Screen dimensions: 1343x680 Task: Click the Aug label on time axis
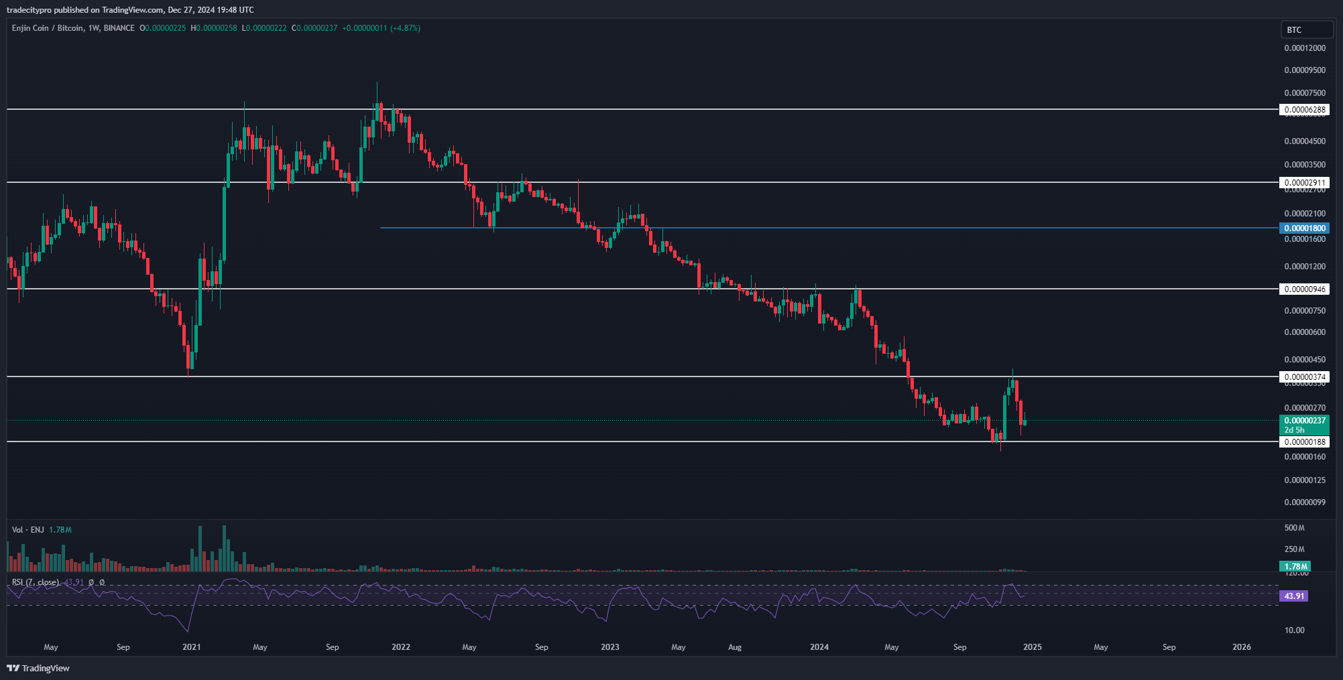tap(735, 647)
